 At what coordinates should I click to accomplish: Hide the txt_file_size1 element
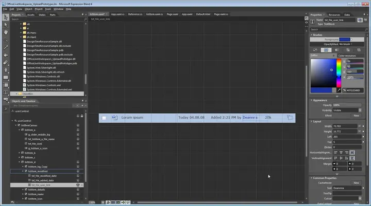point(78,144)
